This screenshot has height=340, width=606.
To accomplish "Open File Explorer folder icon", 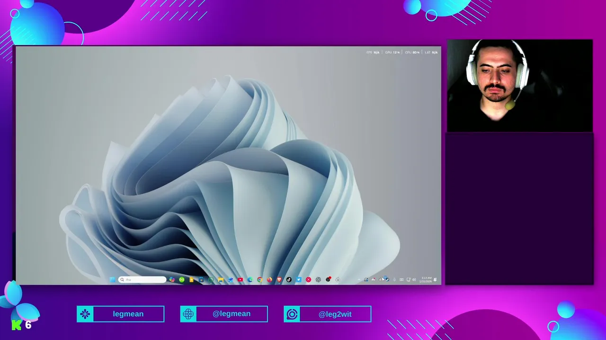I will (x=221, y=280).
